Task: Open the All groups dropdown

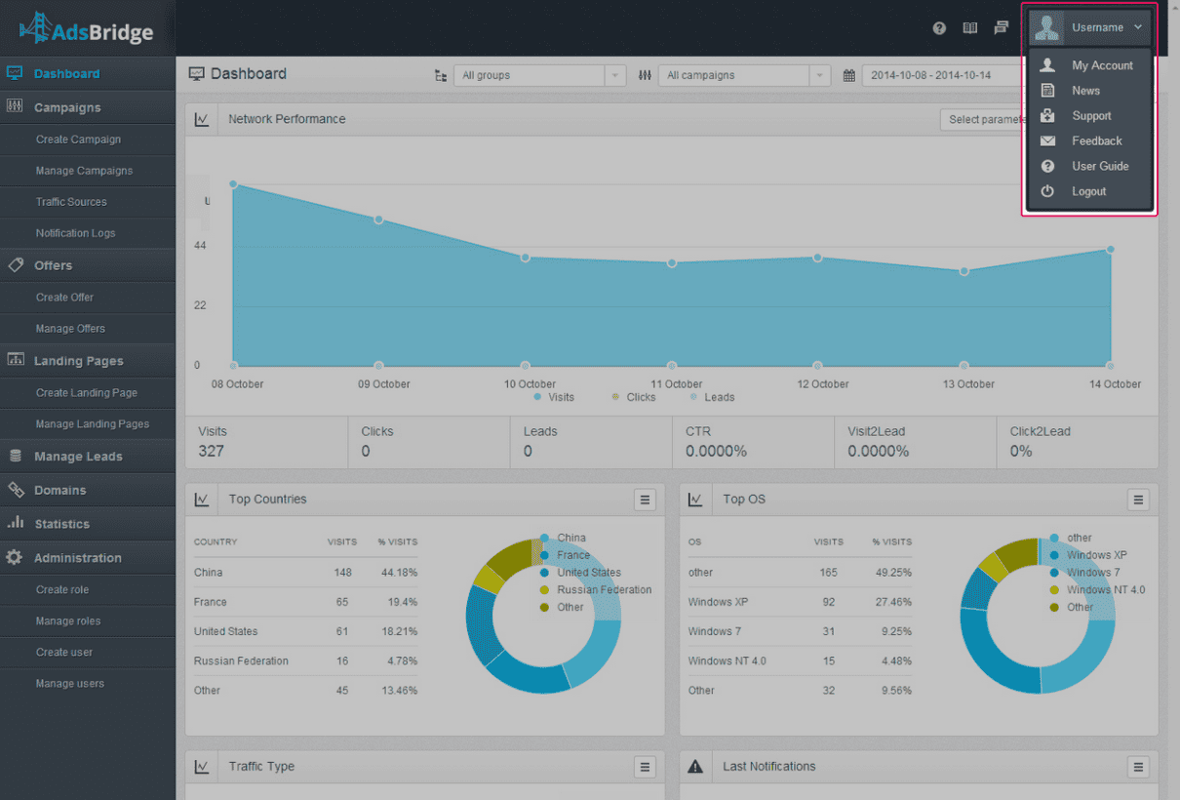Action: click(539, 75)
